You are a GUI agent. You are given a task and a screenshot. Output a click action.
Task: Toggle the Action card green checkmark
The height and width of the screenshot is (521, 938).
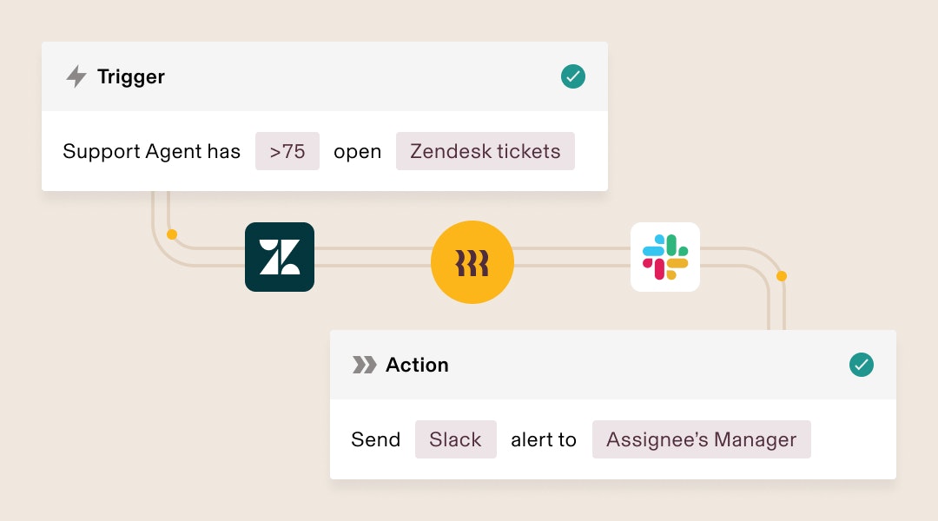click(862, 365)
